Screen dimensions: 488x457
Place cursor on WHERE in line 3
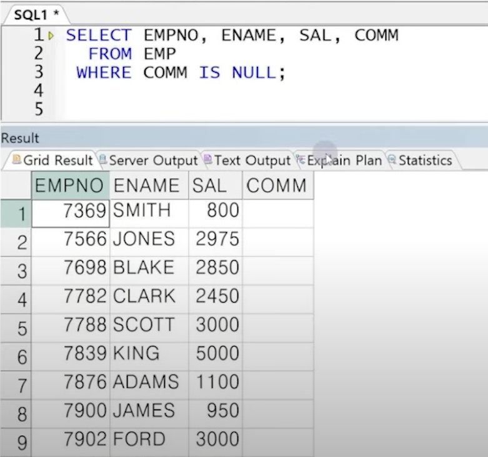(104, 73)
